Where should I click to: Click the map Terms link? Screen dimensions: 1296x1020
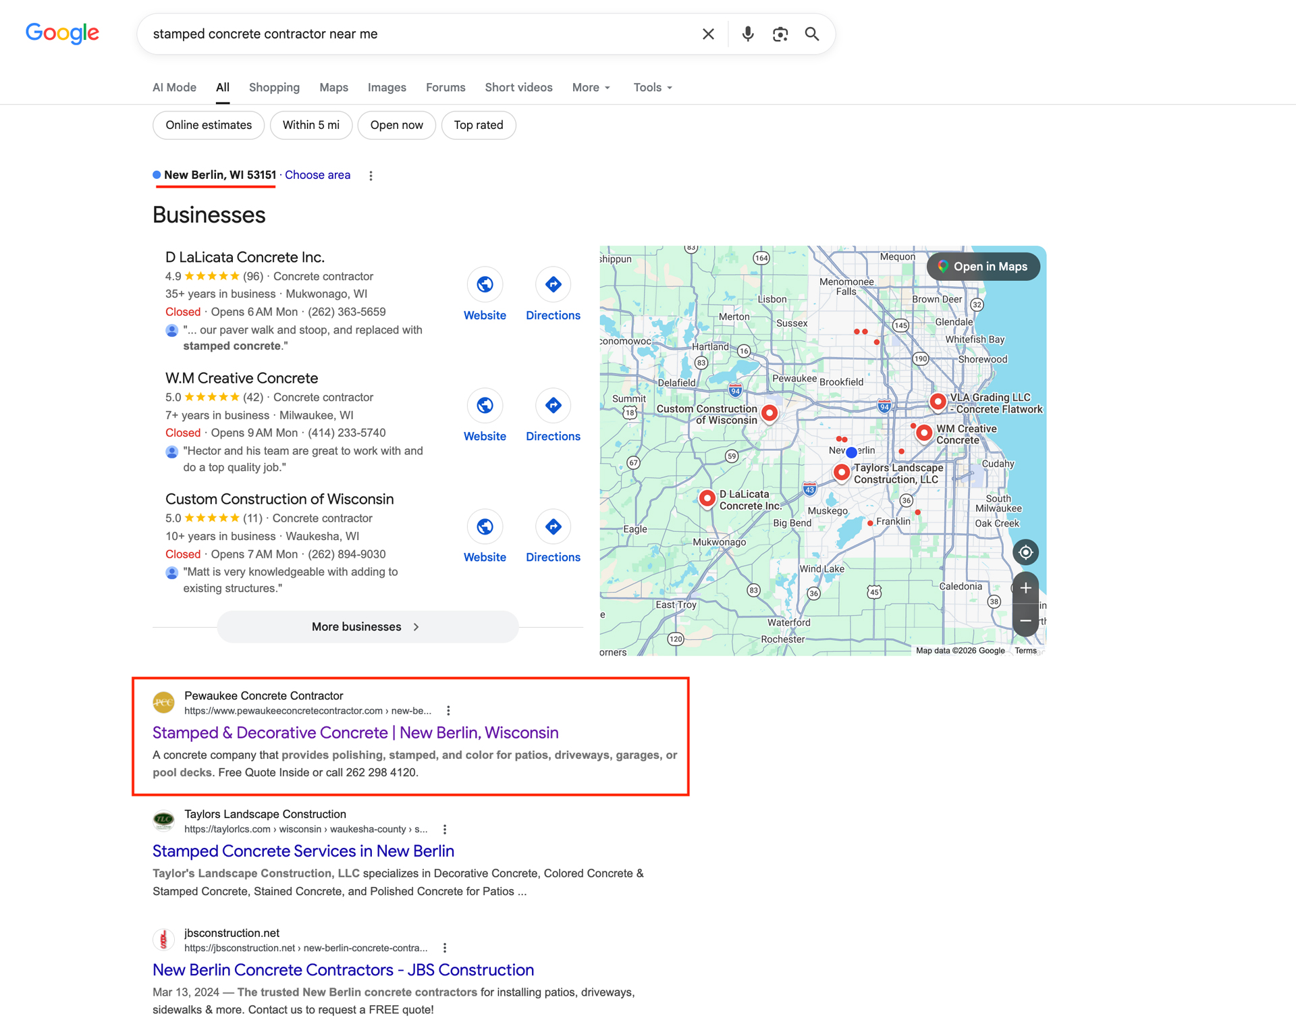(x=1025, y=651)
